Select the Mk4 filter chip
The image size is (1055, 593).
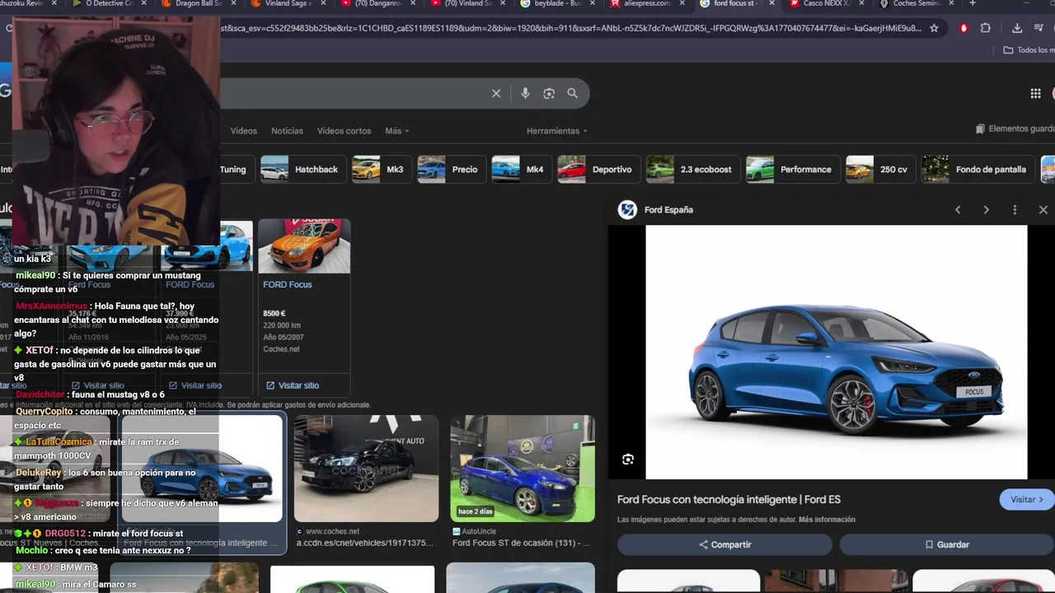coord(522,170)
